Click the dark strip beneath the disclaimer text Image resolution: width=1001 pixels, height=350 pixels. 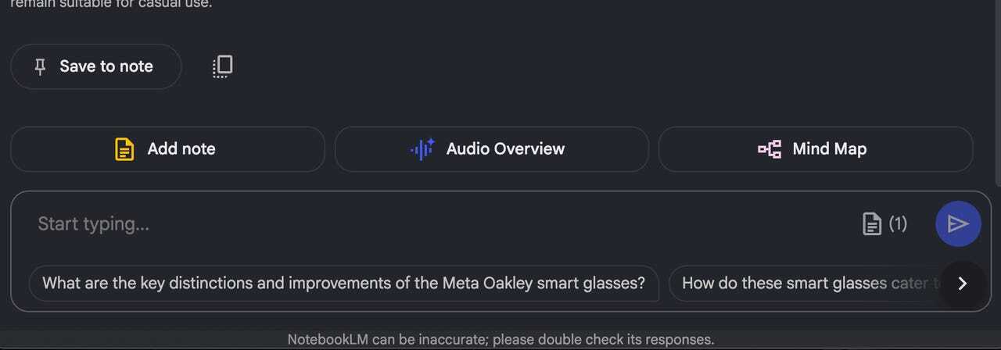[500, 348]
